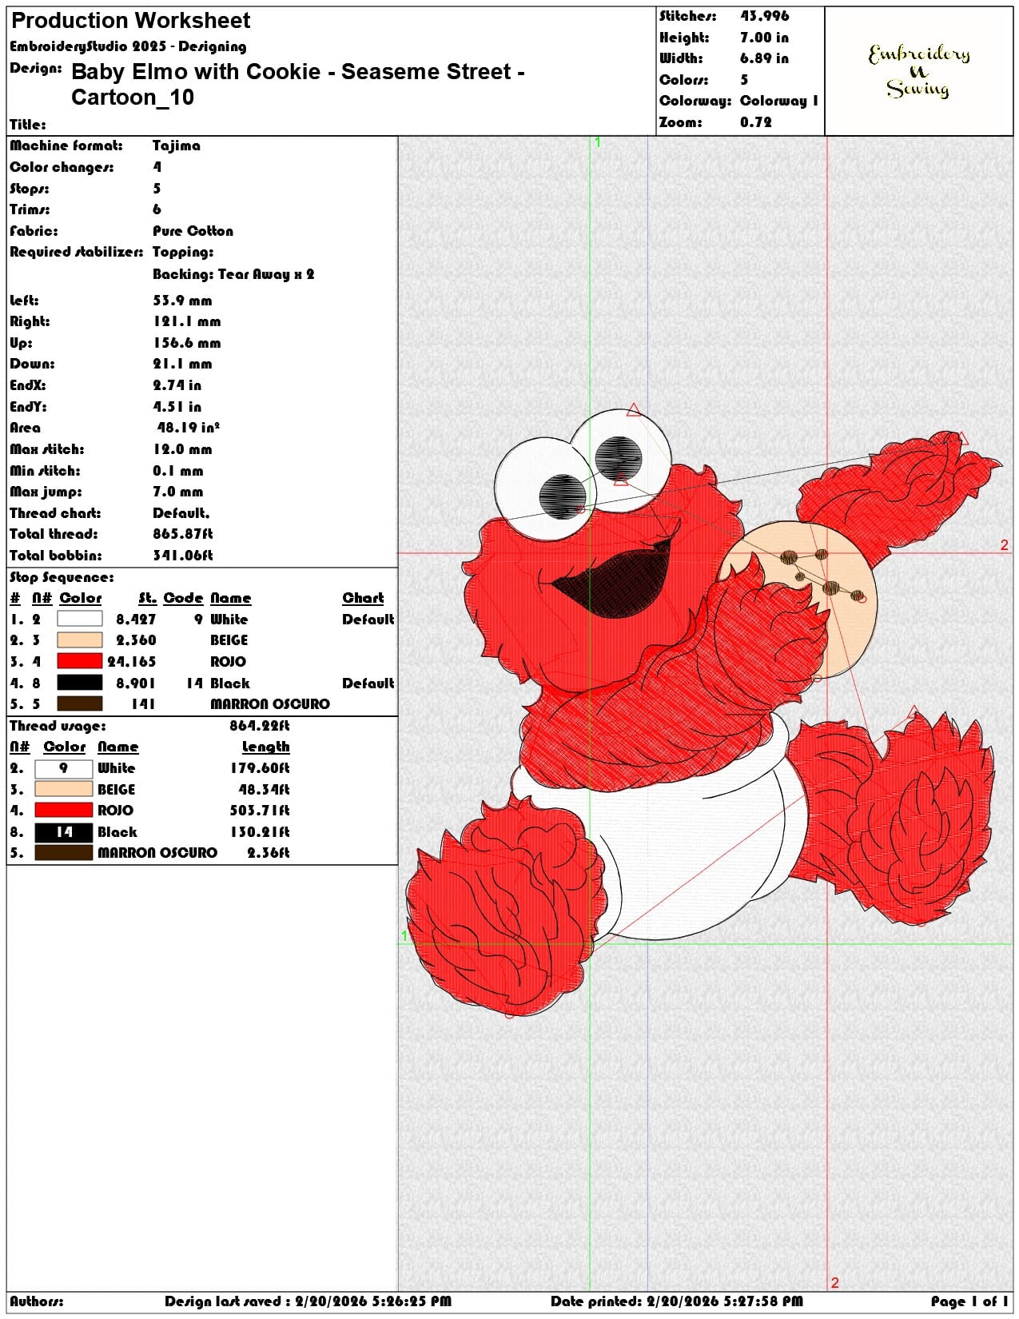This screenshot has height=1319, width=1019.
Task: Click the Machine format value Tajima
Action: click(177, 145)
